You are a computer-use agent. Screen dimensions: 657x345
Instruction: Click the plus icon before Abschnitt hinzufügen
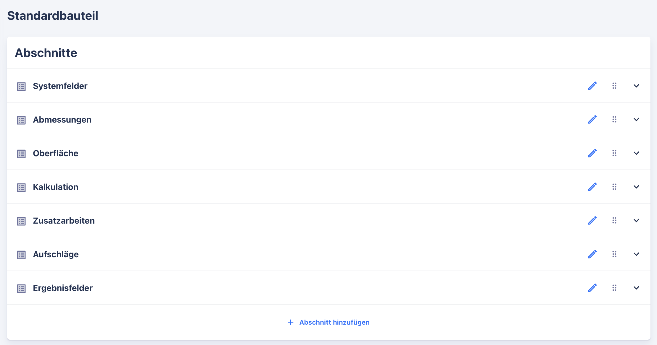tap(291, 322)
